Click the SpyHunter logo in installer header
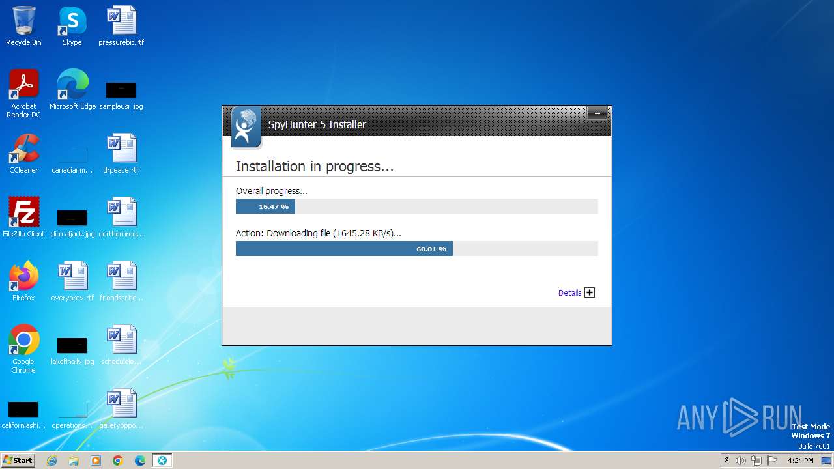This screenshot has width=834, height=469. [246, 126]
